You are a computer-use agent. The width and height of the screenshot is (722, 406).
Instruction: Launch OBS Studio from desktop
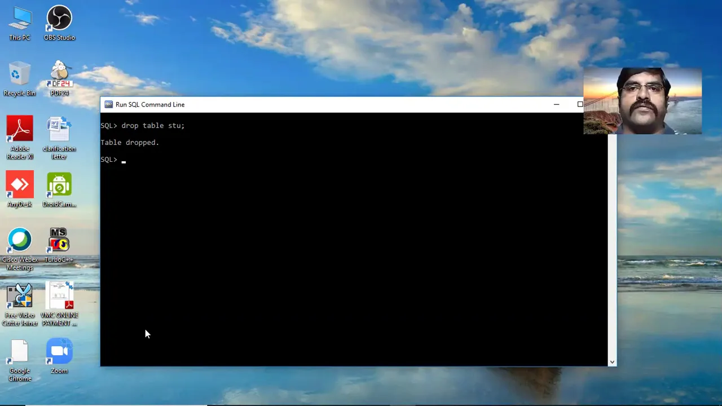tap(59, 23)
